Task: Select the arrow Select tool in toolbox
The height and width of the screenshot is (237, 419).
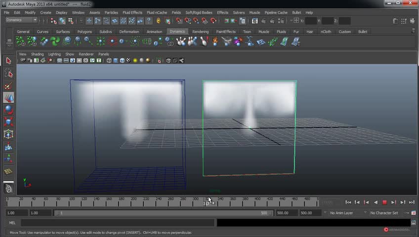Action: pyautogui.click(x=8, y=60)
